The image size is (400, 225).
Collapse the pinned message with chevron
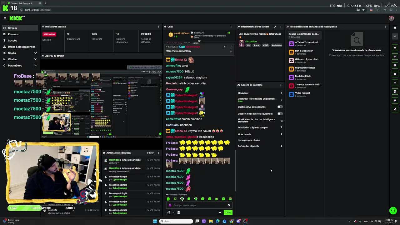pos(231,52)
